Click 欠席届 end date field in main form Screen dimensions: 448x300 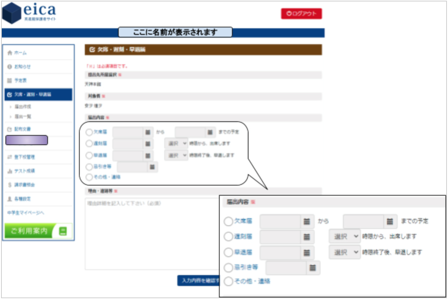coord(190,132)
